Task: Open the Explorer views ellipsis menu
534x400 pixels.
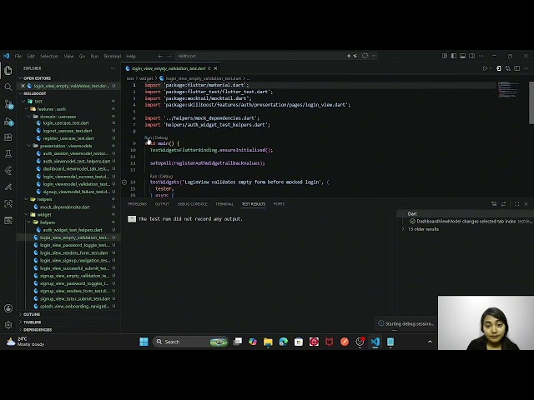Action: [113, 68]
